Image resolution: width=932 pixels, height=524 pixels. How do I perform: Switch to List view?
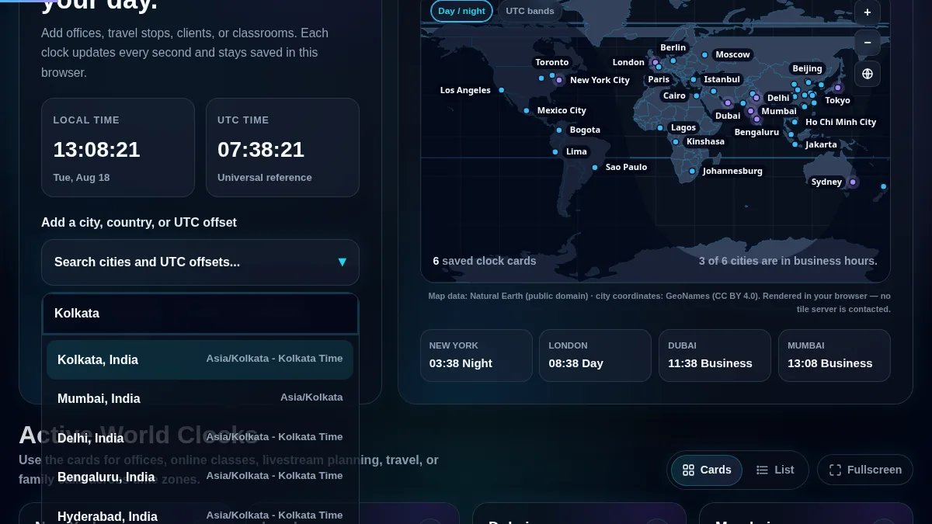[x=775, y=470]
